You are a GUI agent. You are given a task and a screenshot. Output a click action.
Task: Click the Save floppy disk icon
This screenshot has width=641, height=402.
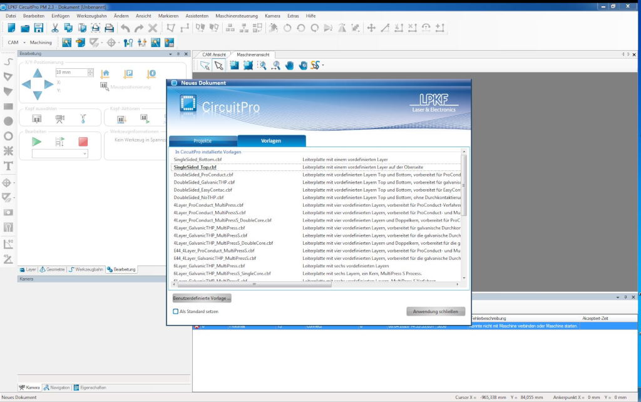pos(39,28)
